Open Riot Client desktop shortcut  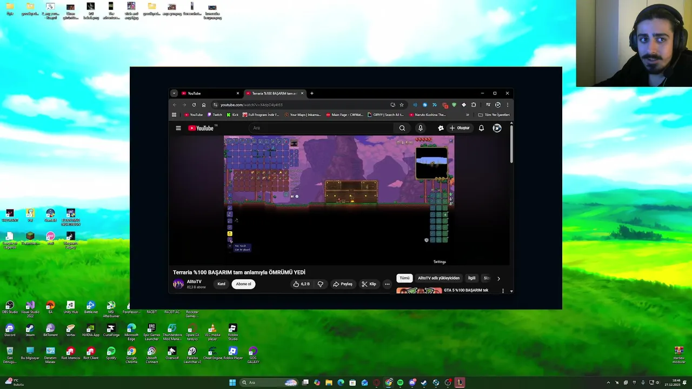coord(91,353)
